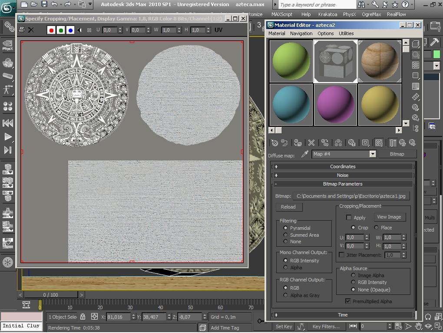Click the keyword search field
Image resolution: width=443 pixels, height=333 pixels.
click(317, 4)
